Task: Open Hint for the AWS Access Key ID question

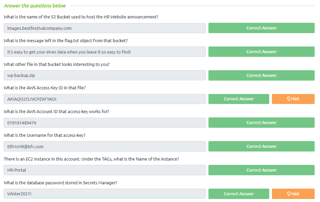Action: tap(293, 99)
